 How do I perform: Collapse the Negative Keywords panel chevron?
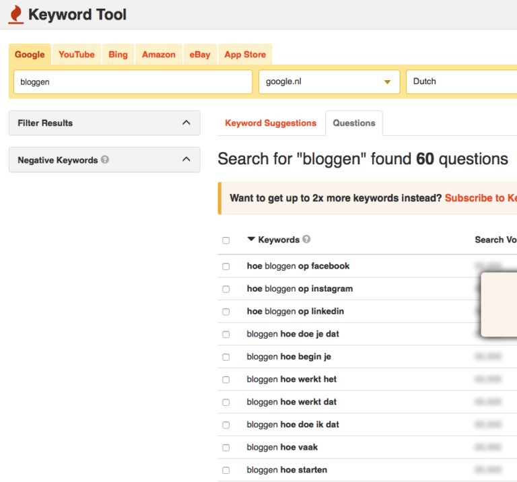coord(186,160)
